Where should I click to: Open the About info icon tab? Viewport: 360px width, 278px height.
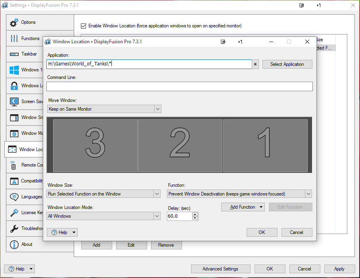14,244
